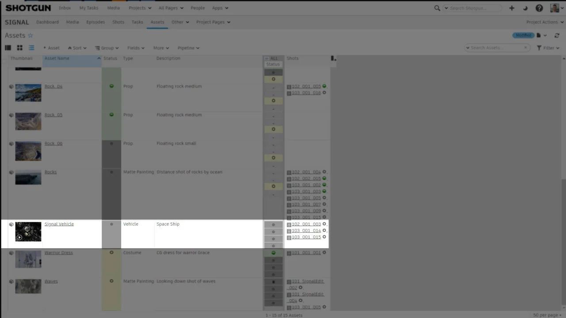Favorite the Assets page star icon
This screenshot has height=318, width=566.
[x=31, y=35]
